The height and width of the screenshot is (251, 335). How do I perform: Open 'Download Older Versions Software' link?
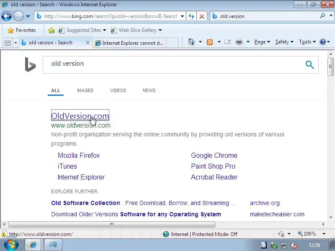point(136,214)
